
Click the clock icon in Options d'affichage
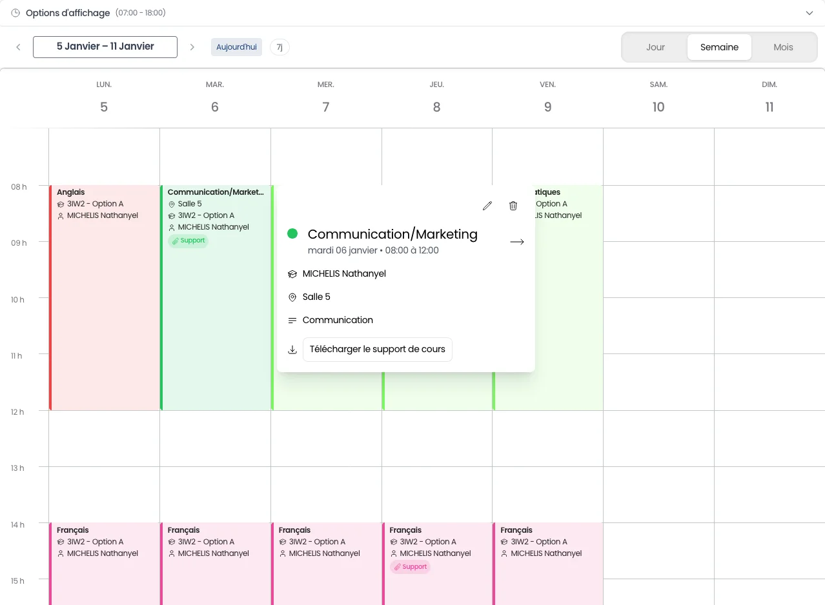coord(15,13)
